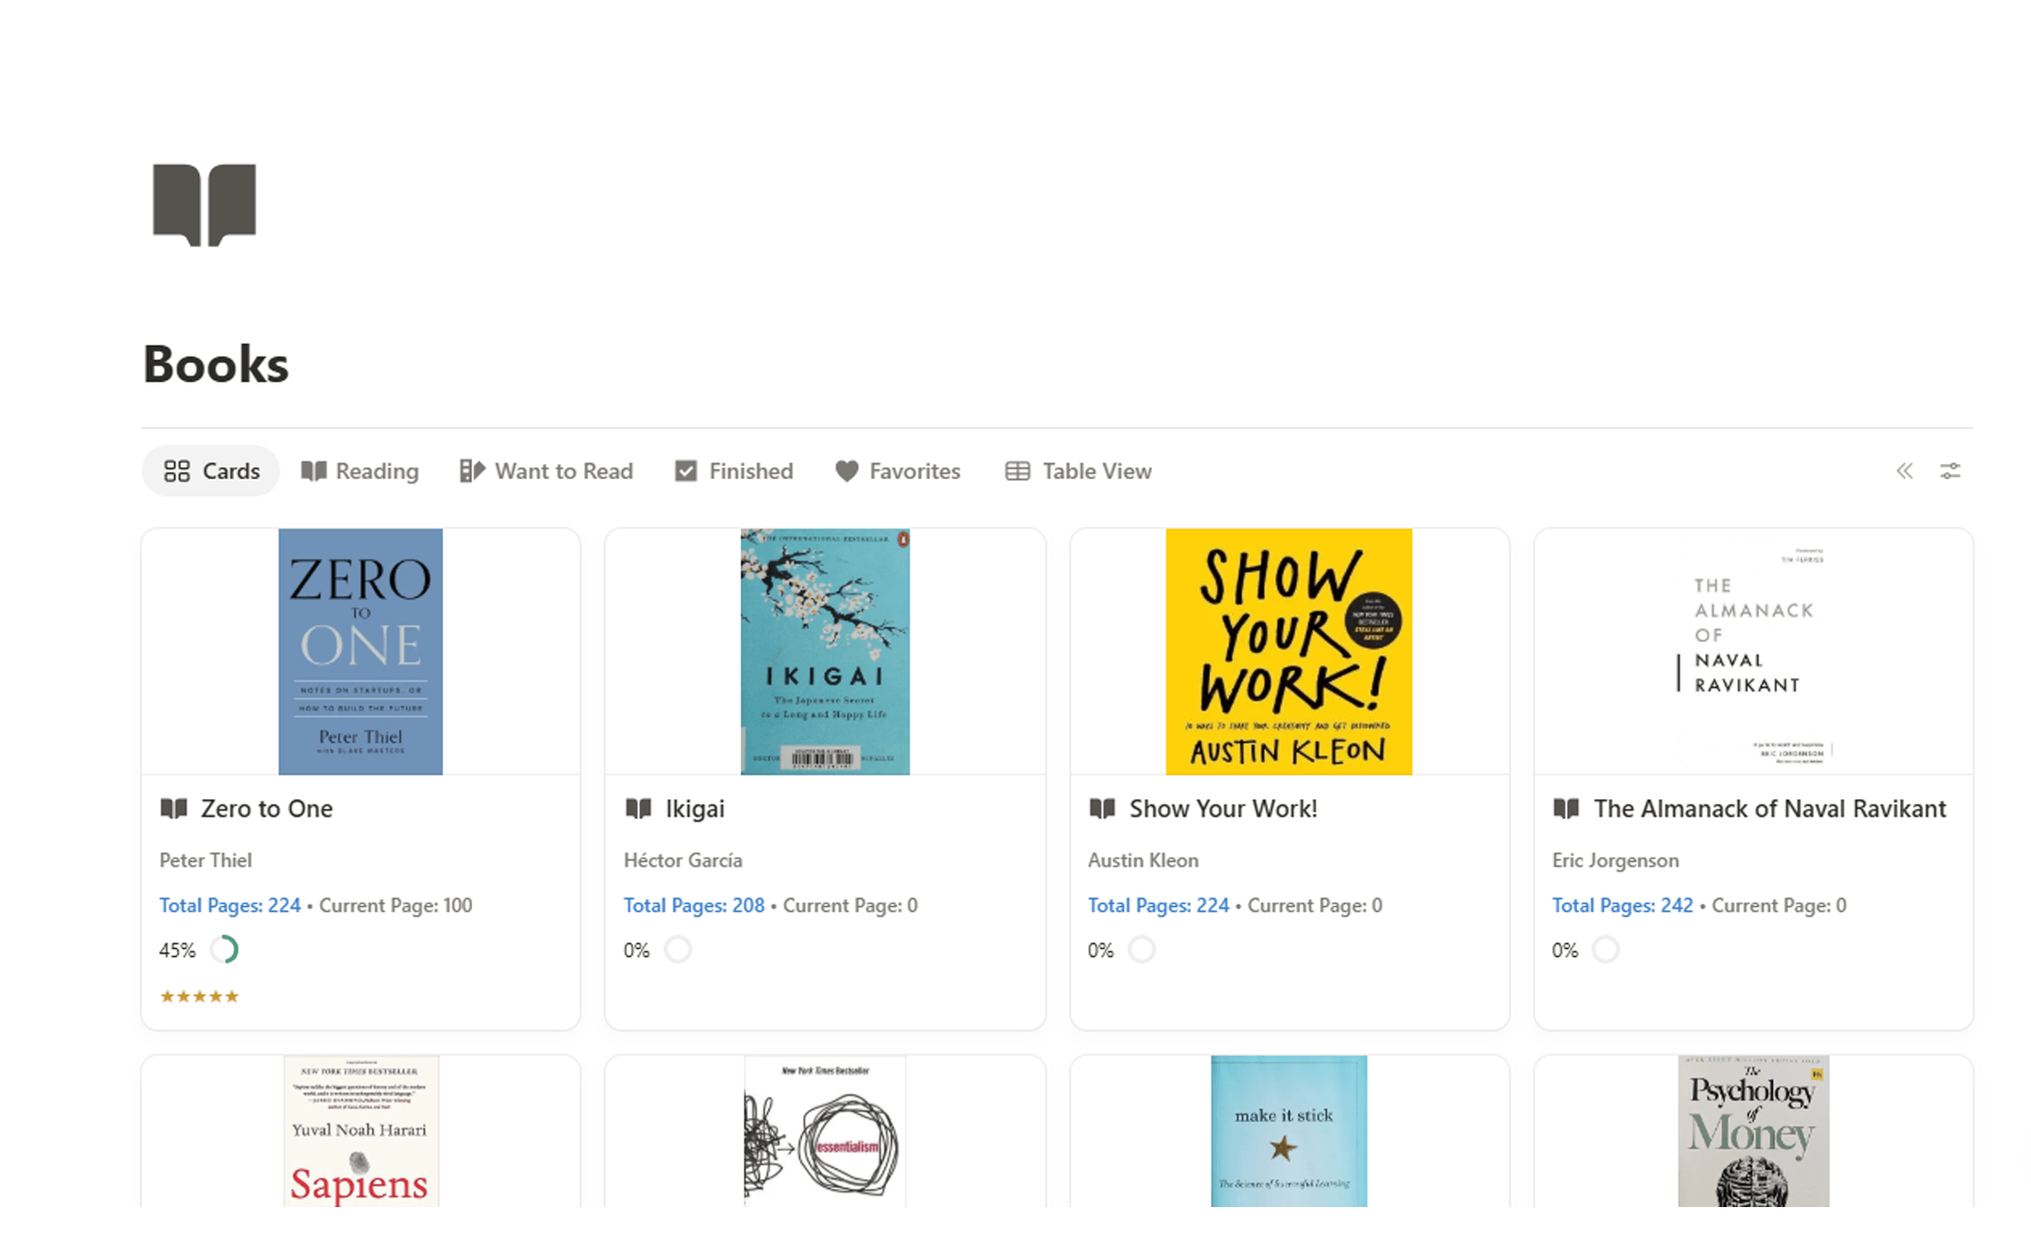Click 'Total Pages: 224' on Zero to One

pos(230,905)
